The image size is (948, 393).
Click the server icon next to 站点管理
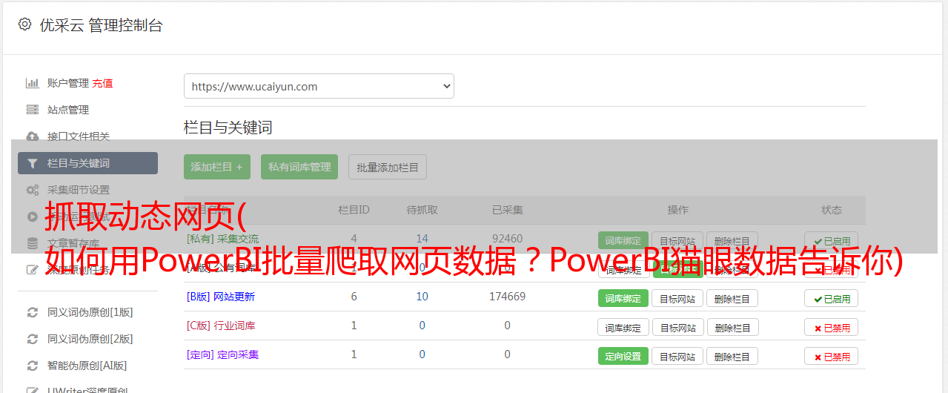tap(33, 110)
